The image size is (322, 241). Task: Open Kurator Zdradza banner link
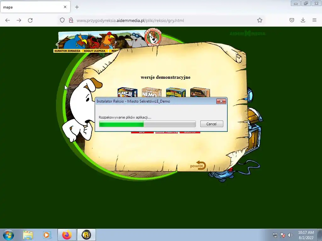67,51
